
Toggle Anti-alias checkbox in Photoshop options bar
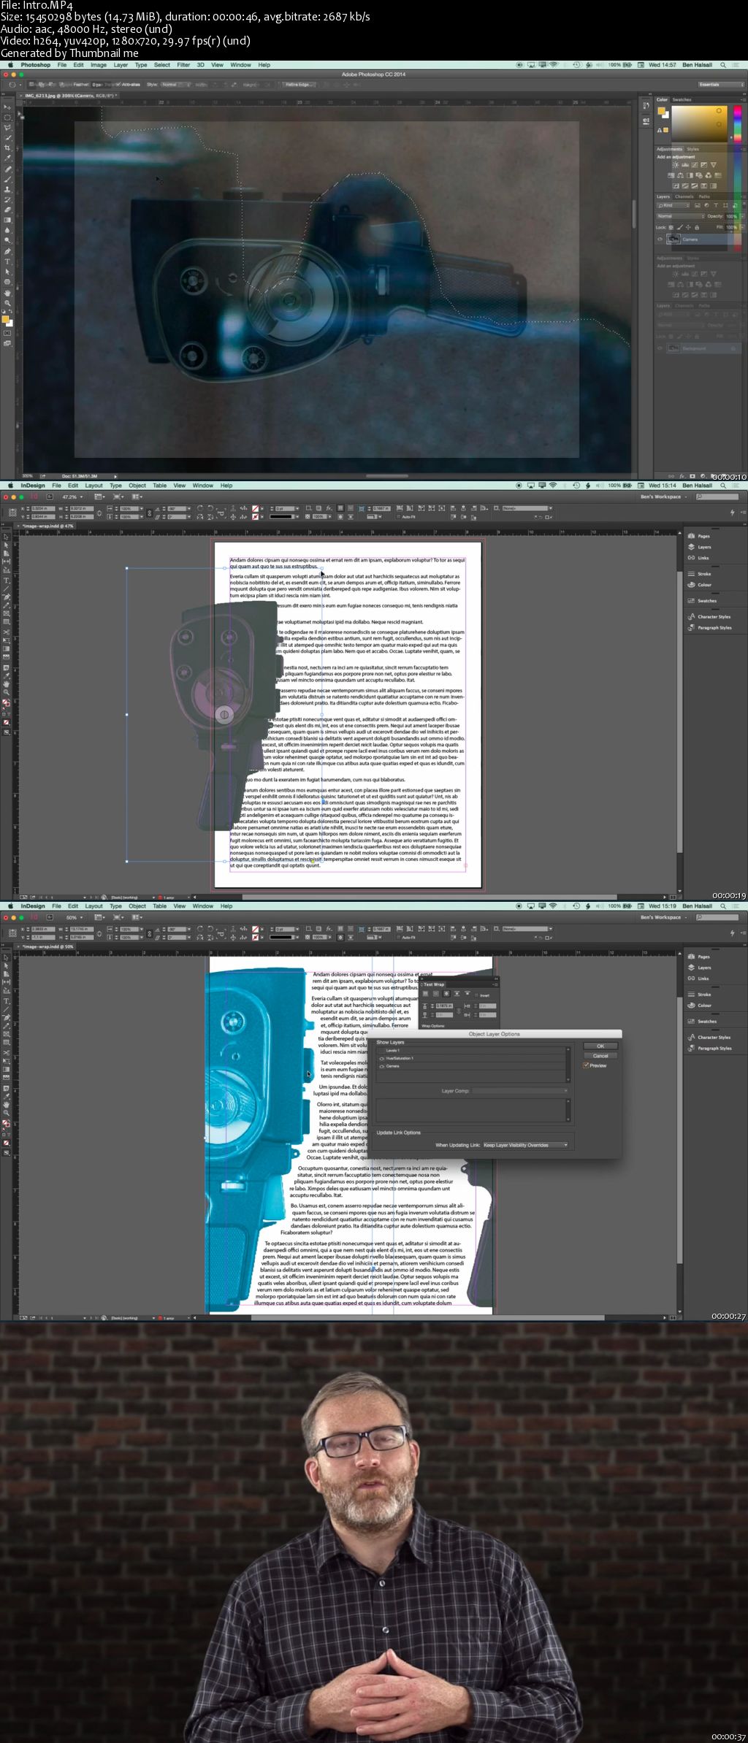pyautogui.click(x=119, y=85)
